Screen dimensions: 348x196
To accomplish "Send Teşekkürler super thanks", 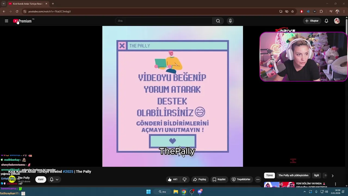I will coord(241,179).
